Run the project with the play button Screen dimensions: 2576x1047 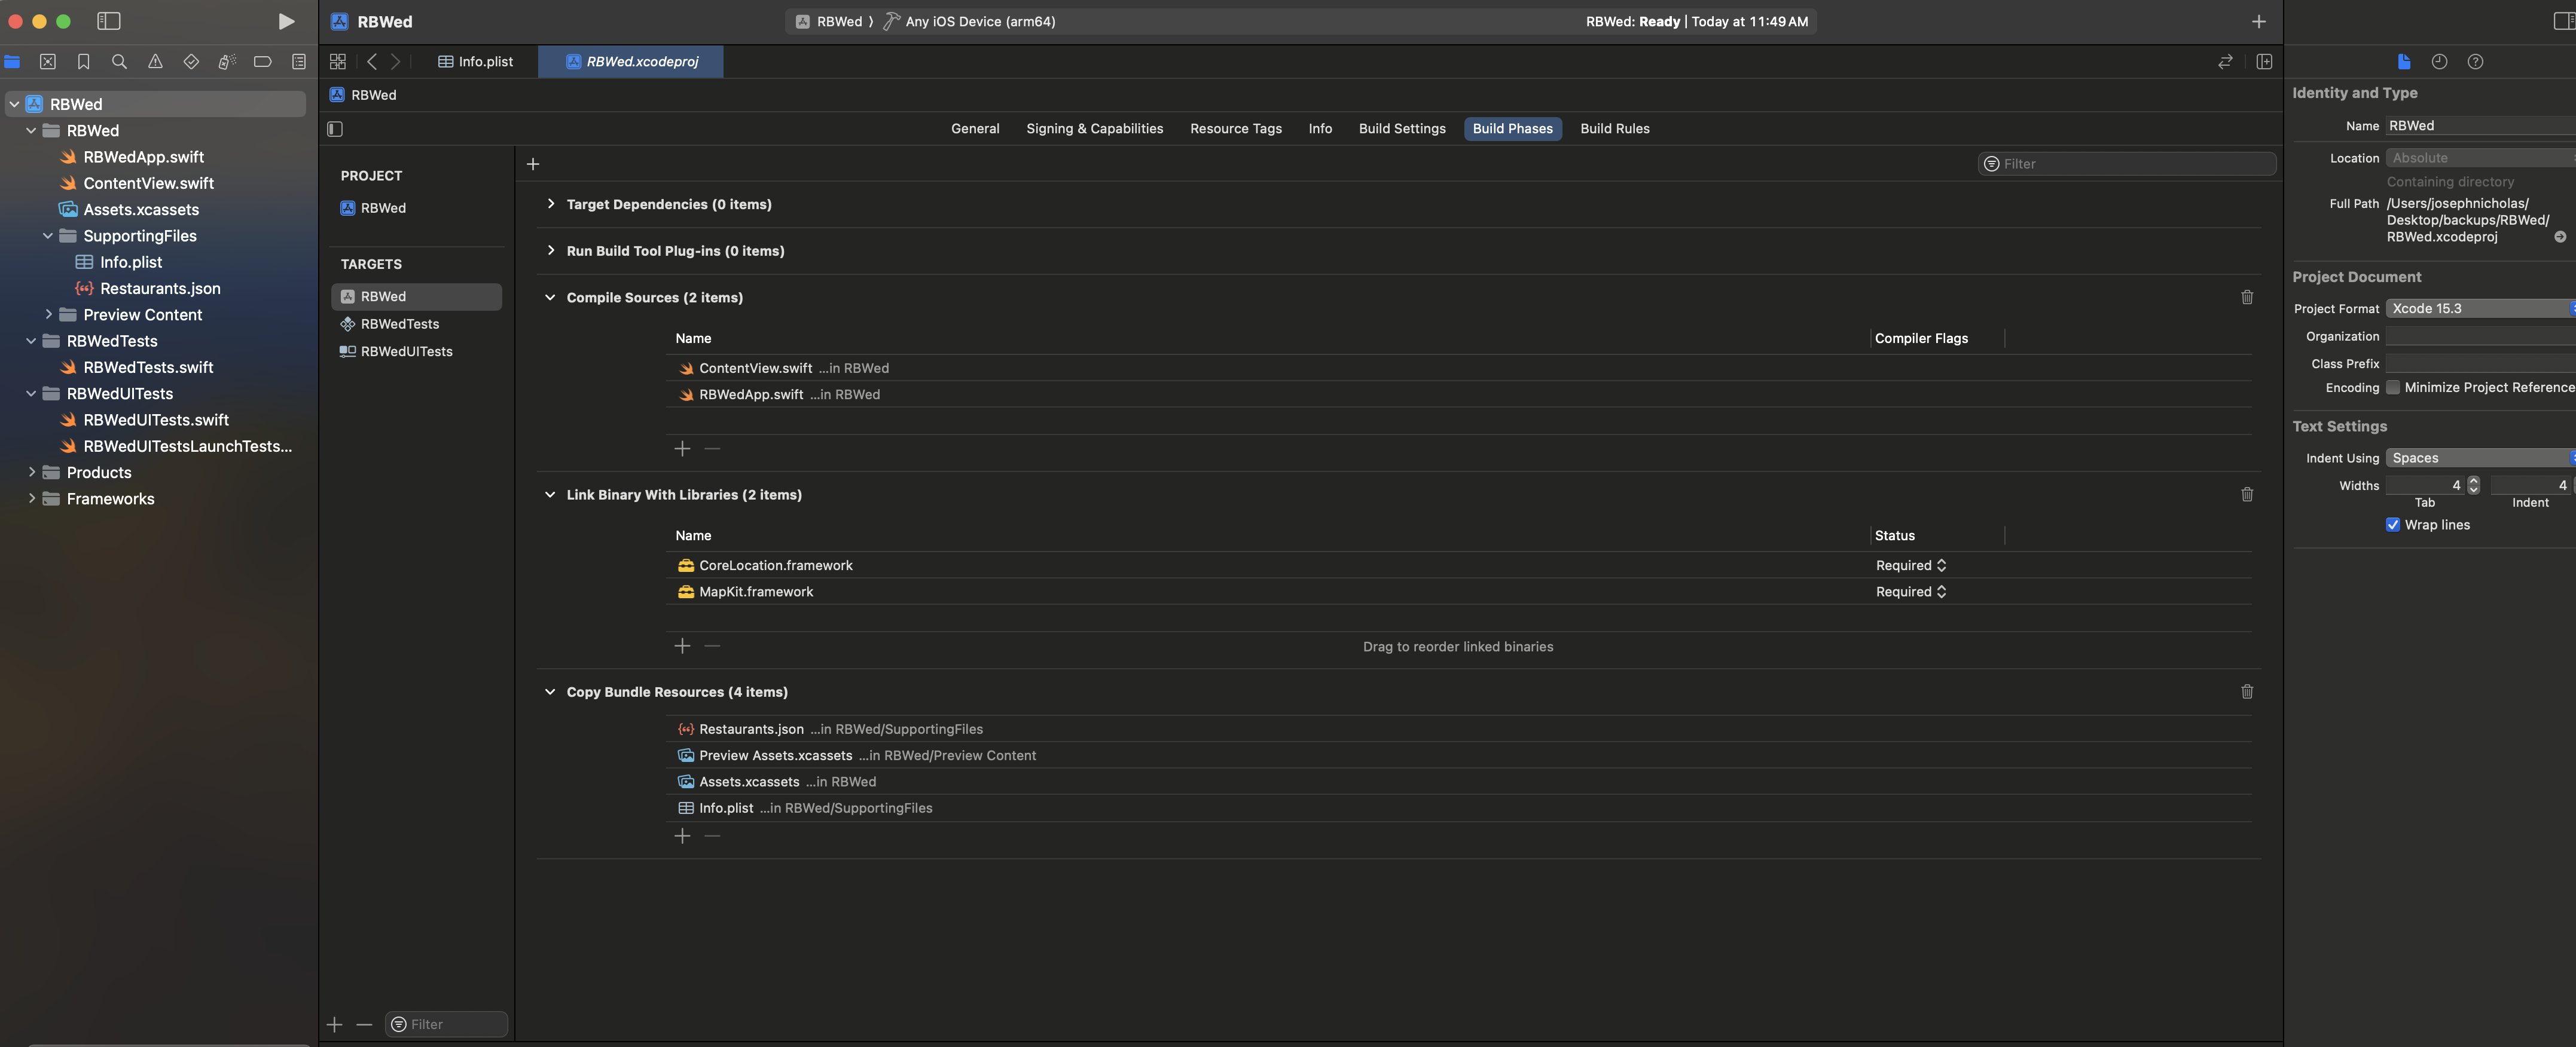[286, 21]
